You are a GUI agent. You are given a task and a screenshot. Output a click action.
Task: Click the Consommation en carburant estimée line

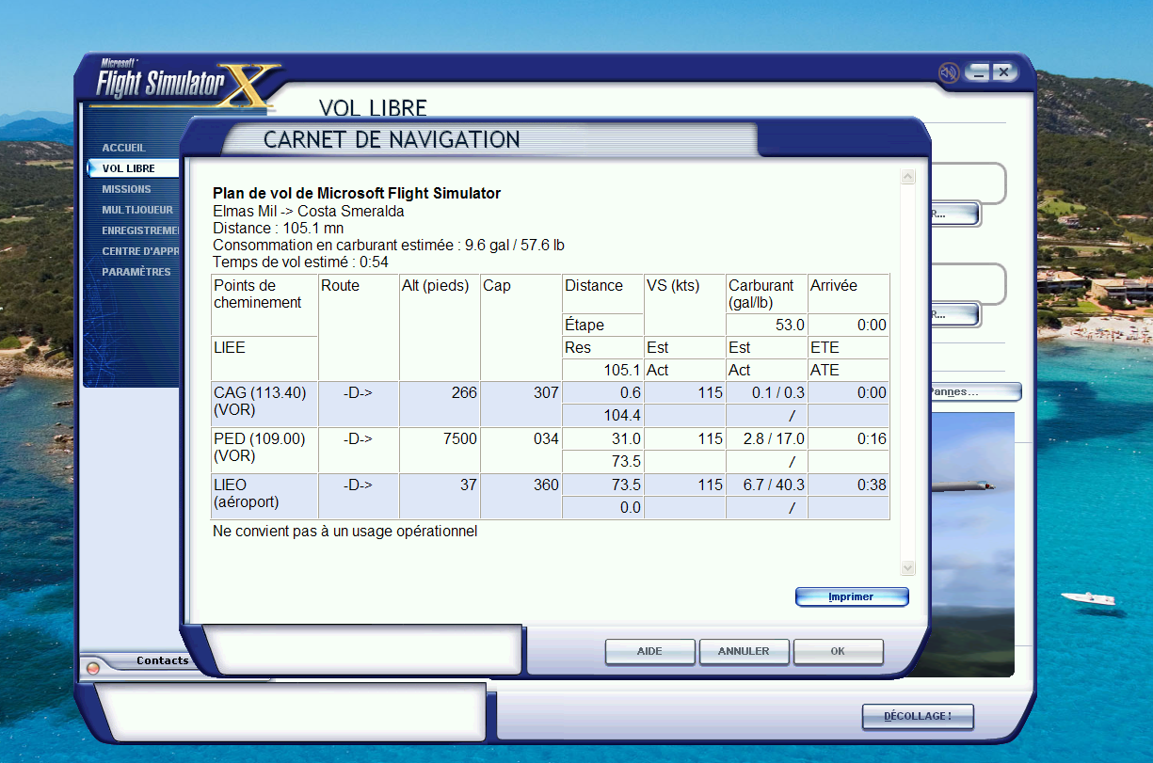click(x=389, y=245)
